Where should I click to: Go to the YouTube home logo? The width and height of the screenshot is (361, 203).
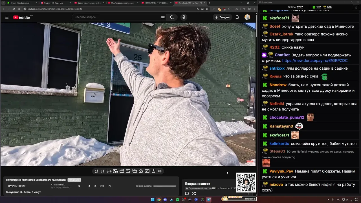click(21, 17)
